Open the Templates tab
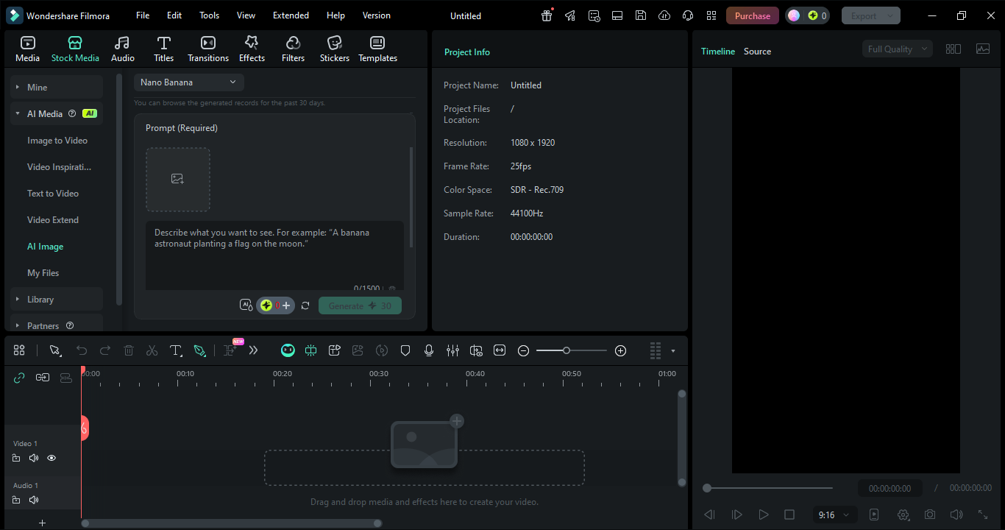The height and width of the screenshot is (530, 1005). point(377,49)
